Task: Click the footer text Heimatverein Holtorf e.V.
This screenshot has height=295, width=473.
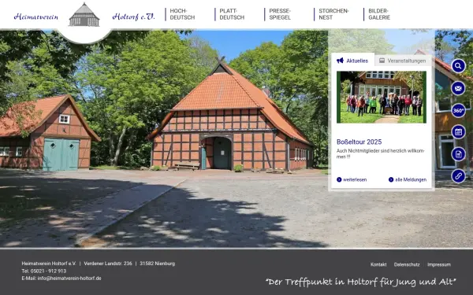Action: (x=49, y=264)
